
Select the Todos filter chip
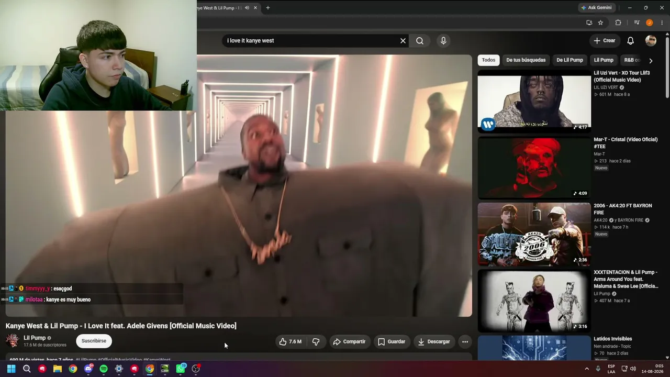tap(488, 60)
